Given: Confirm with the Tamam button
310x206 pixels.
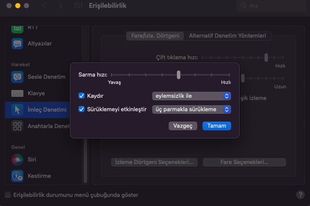Looking at the screenshot, I should tap(217, 126).
